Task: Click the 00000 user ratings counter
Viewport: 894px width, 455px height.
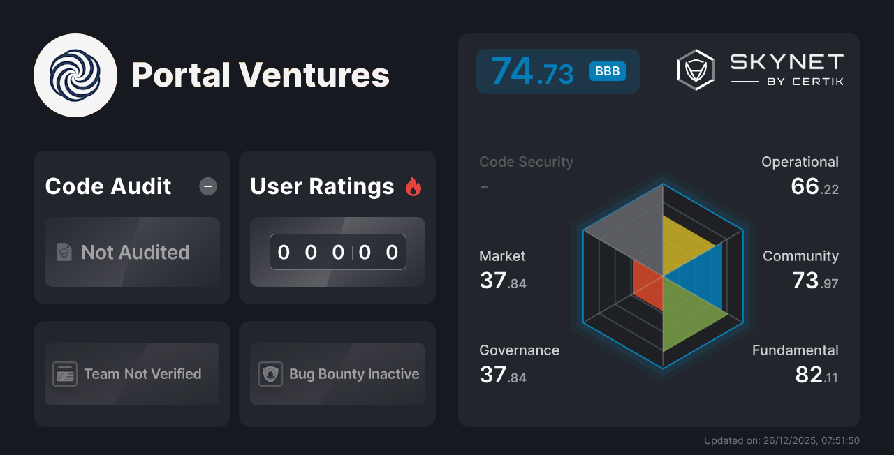Action: coord(337,252)
